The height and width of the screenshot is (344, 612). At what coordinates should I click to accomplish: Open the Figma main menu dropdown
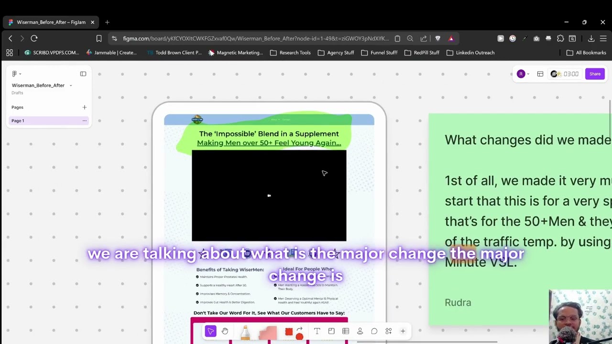tap(16, 74)
